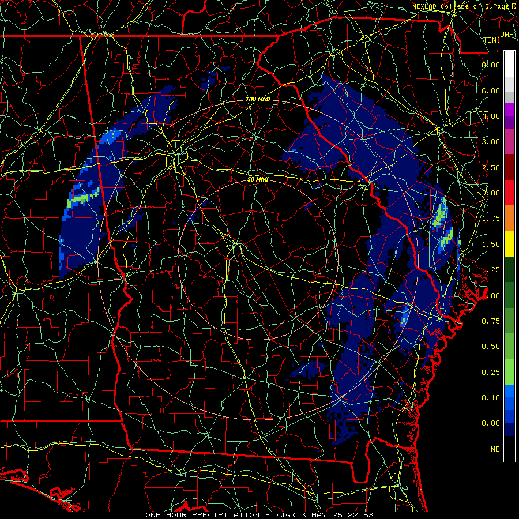The width and height of the screenshot is (519, 519).
Task: Pick the black ND legend swatch
Action: click(x=509, y=449)
